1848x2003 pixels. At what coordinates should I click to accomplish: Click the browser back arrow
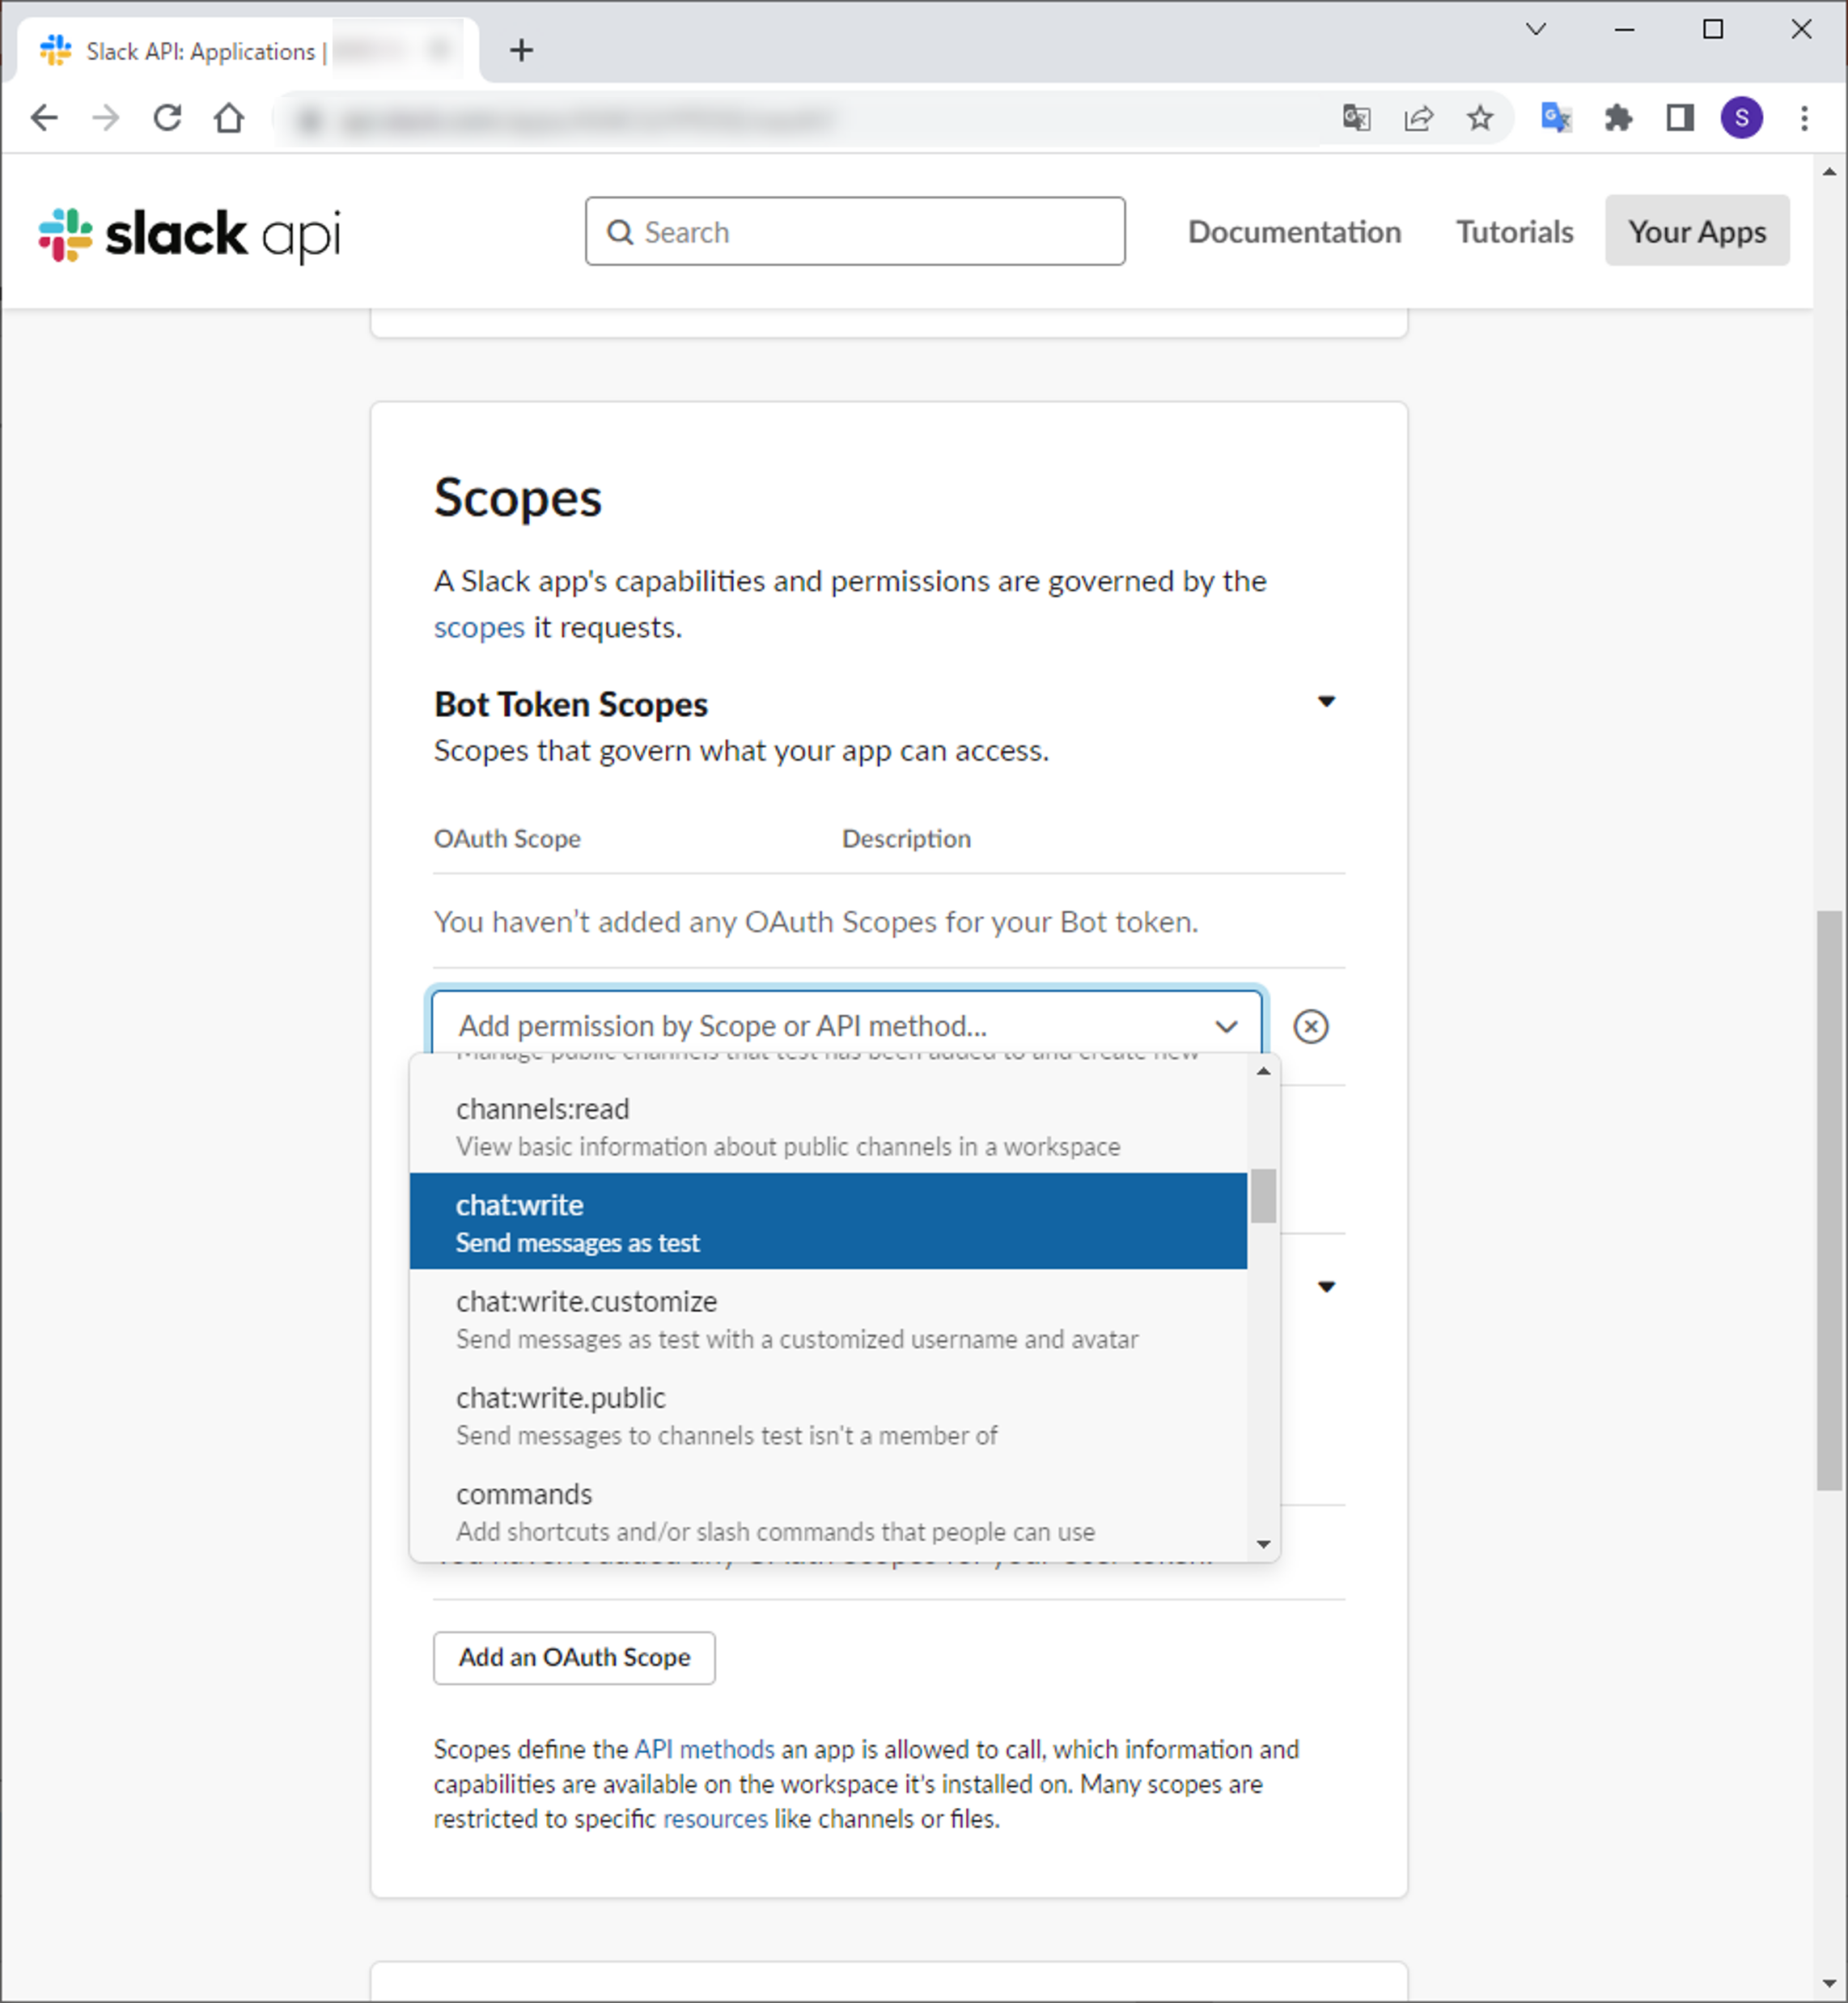point(44,118)
